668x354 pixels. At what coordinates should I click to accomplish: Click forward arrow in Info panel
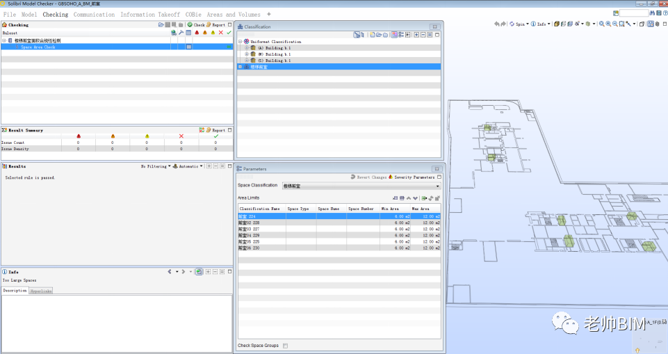[x=184, y=271]
